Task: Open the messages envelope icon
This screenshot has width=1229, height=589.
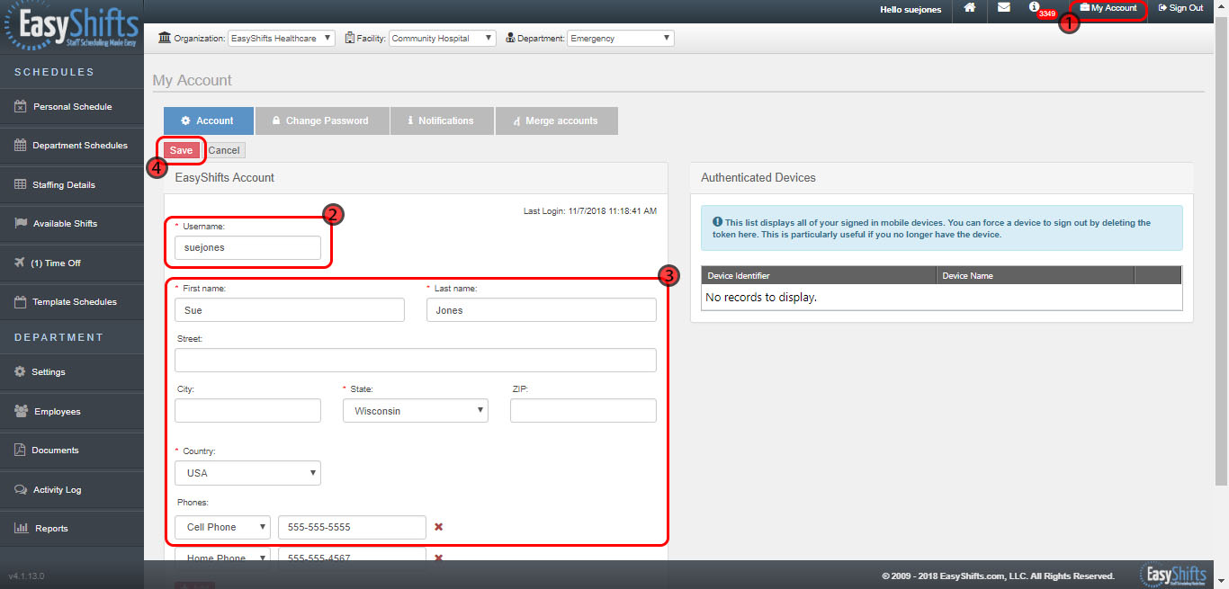Action: [x=1004, y=8]
